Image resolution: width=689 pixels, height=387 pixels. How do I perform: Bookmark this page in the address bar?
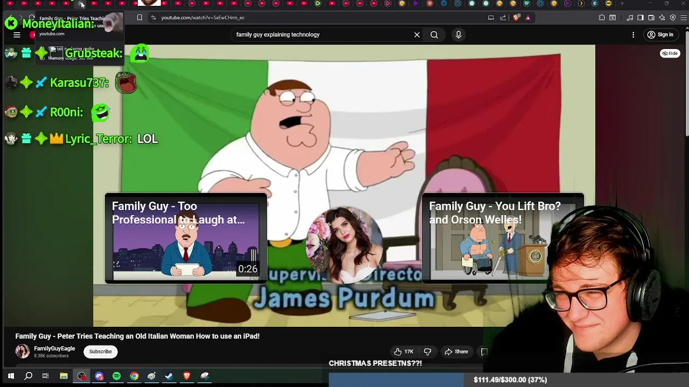coord(139,18)
